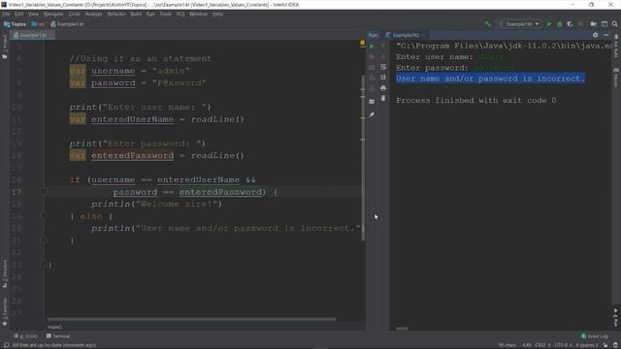Image resolution: width=621 pixels, height=349 pixels.
Task: Collapse the if block fold marker on line 17
Action: [44, 192]
